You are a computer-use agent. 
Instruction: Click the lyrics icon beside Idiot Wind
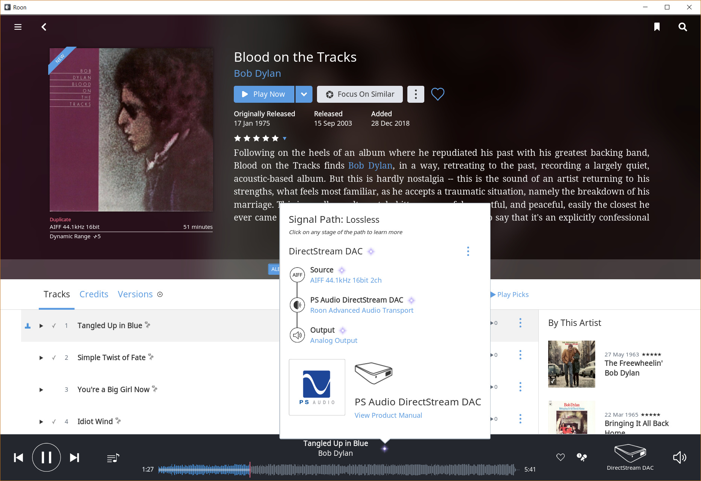tap(118, 421)
